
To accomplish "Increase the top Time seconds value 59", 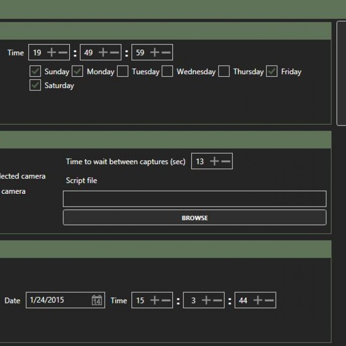I will [x=155, y=52].
